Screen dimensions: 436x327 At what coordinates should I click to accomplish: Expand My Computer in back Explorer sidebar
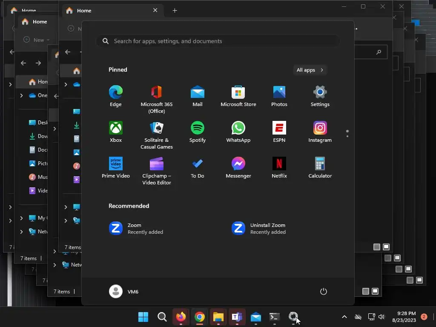21,218
